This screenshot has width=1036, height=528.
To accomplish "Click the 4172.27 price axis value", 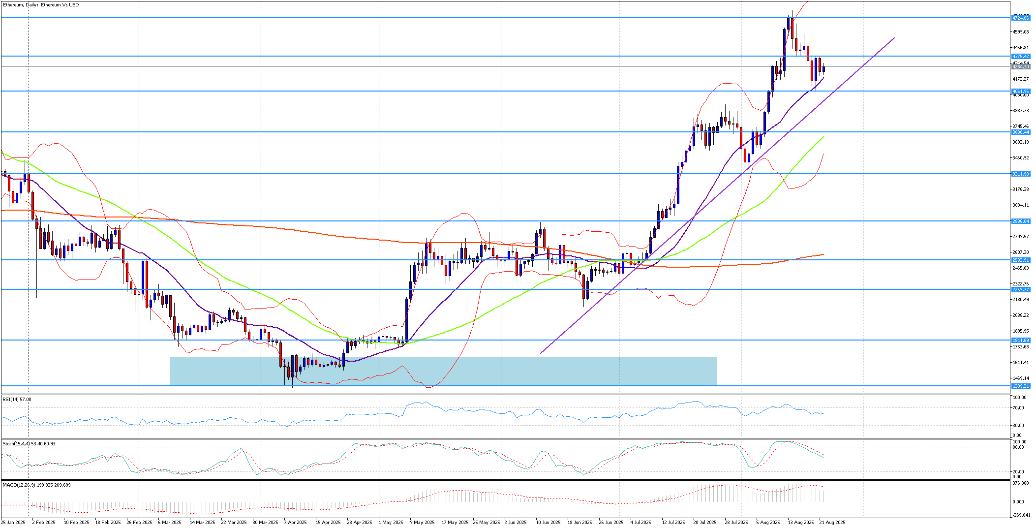I will tap(1021, 79).
